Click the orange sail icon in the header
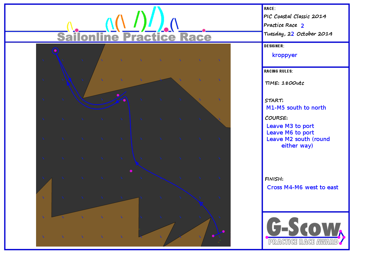This screenshot has height=264, width=373. 120,22
